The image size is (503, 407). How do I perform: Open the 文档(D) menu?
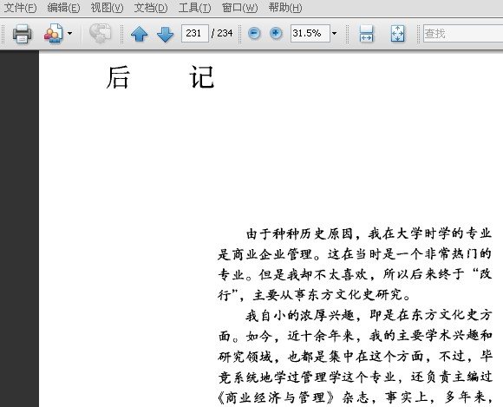click(x=150, y=8)
